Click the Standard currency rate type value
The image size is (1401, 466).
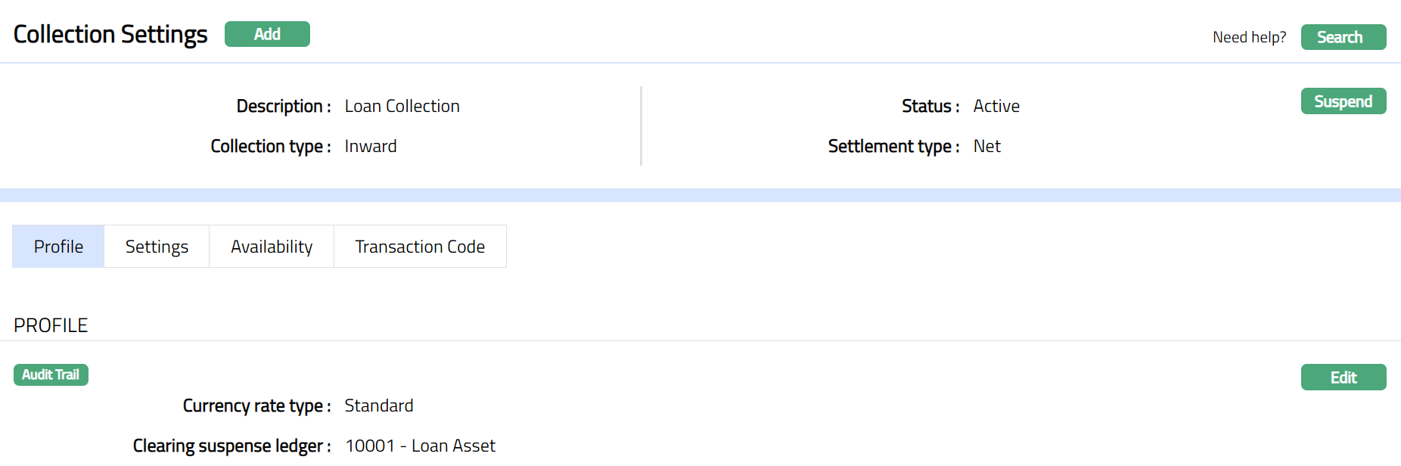[x=378, y=406]
